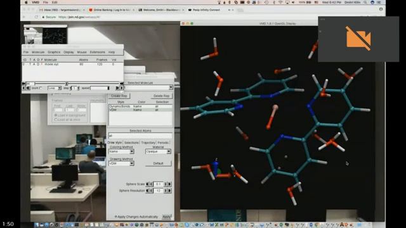
Task: Decrease Sphere Resolution by small step
Action: point(151,191)
